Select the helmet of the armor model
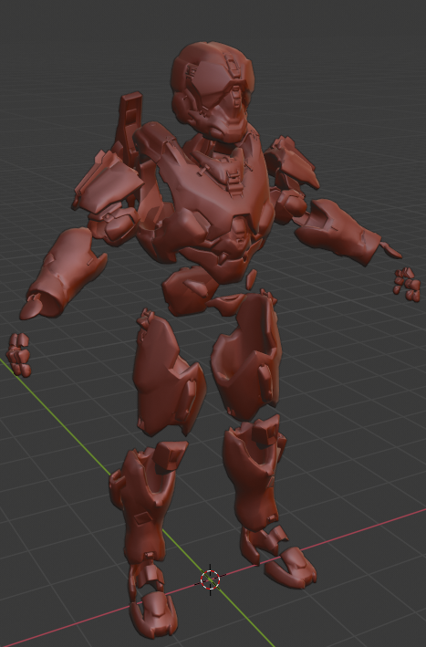Viewport: 426px width, 647px height. (212, 90)
